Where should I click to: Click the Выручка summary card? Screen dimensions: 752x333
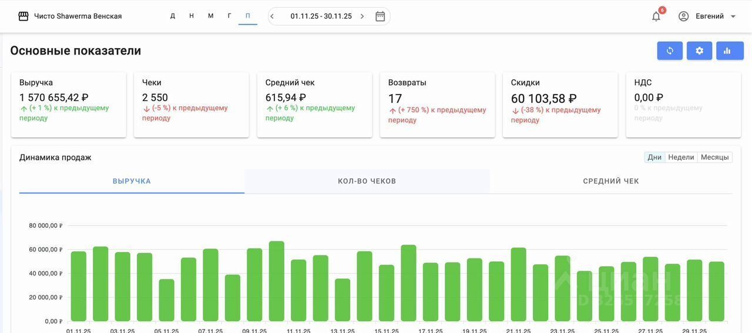tap(69, 105)
